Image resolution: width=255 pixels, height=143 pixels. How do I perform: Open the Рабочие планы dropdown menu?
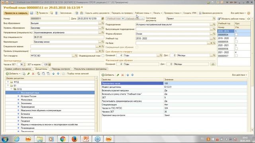point(143,13)
